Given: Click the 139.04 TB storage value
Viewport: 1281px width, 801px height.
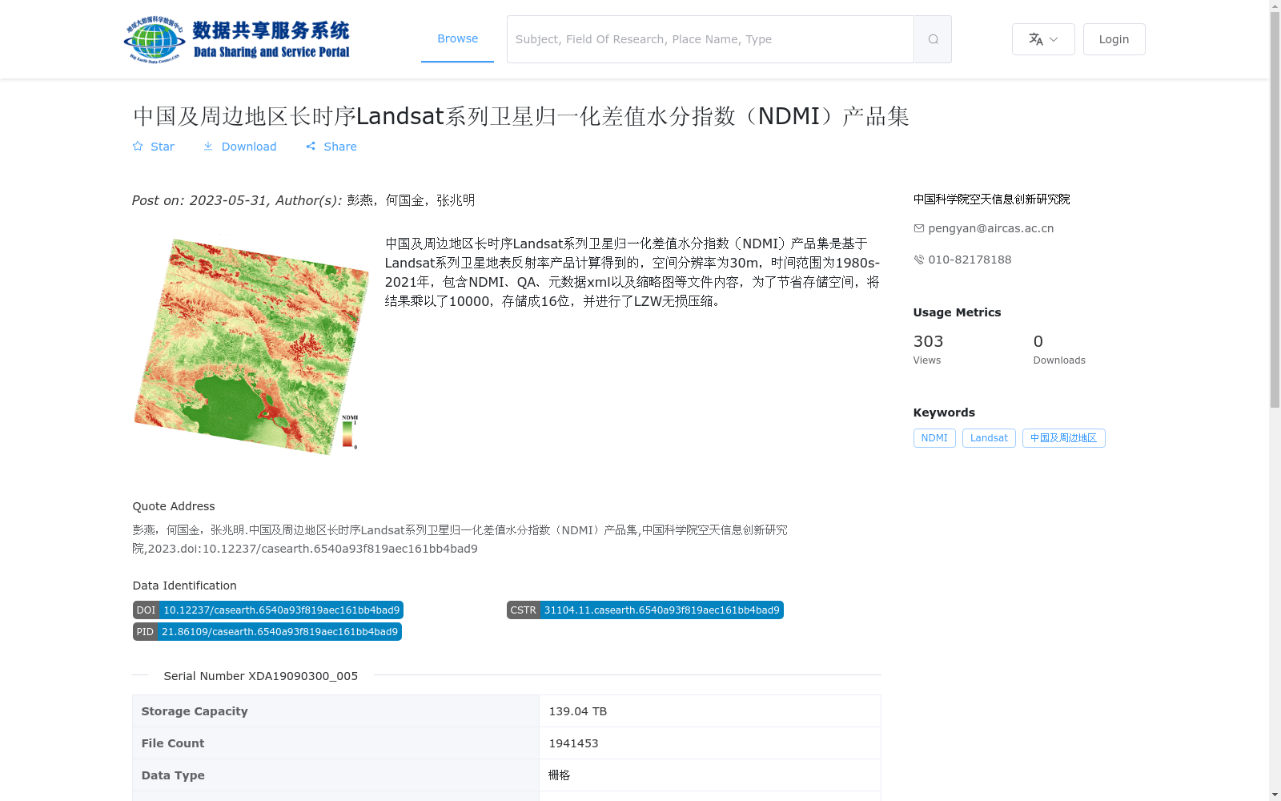Looking at the screenshot, I should click(577, 711).
